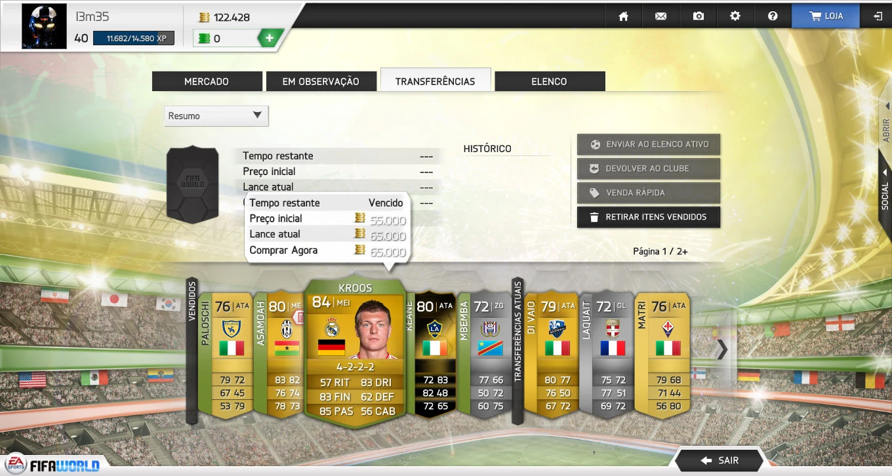
Task: Open the home icon in top bar
Action: 624,16
